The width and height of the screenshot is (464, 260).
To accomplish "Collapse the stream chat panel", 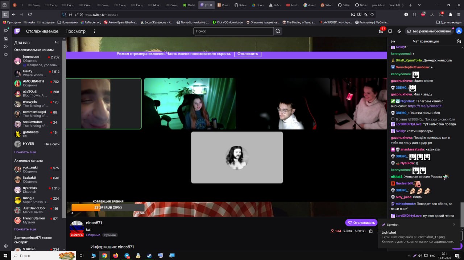I will pos(393,42).
